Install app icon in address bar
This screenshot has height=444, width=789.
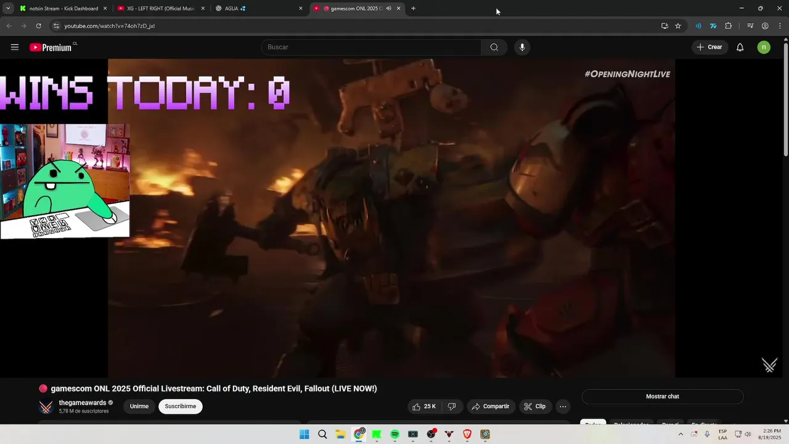tap(664, 26)
